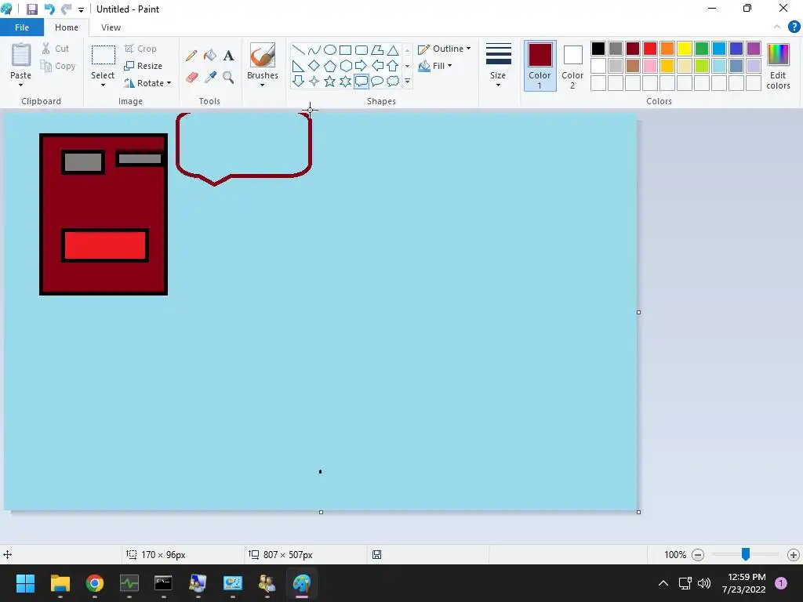The height and width of the screenshot is (602, 803).
Task: Open File Explorer from taskbar
Action: [x=60, y=583]
